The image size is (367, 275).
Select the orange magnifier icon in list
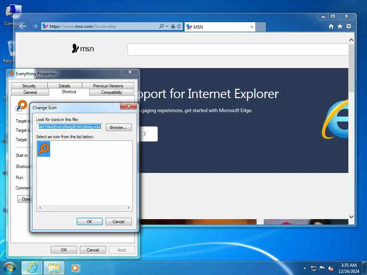(x=44, y=149)
